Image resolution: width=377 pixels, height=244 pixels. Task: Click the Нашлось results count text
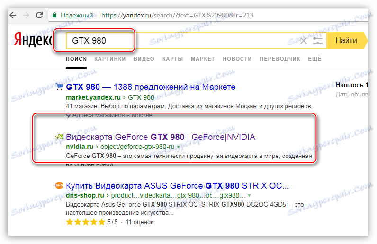352,85
